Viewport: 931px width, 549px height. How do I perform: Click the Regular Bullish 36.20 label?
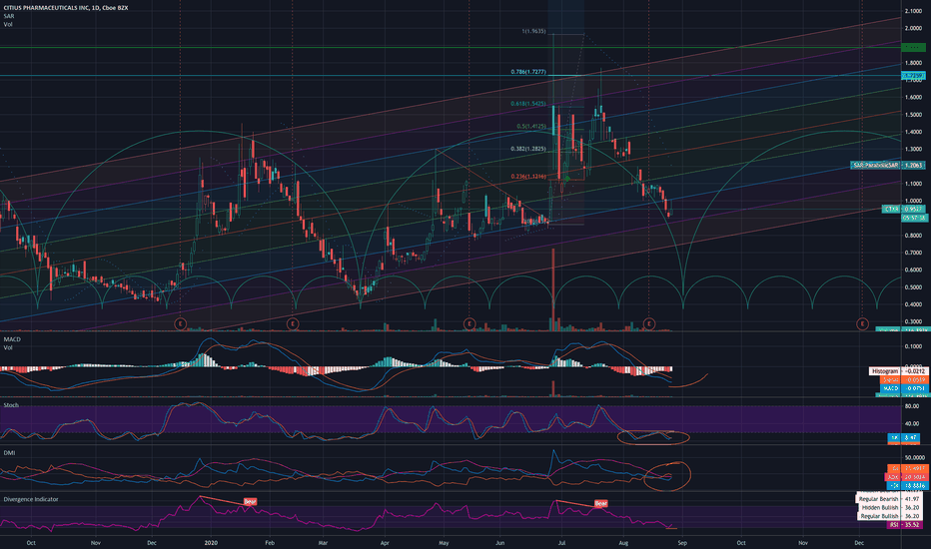888,516
